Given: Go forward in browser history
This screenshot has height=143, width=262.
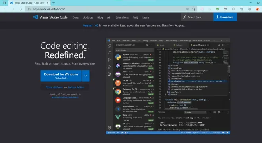Looking at the screenshot, I should pyautogui.click(x=13, y=9).
